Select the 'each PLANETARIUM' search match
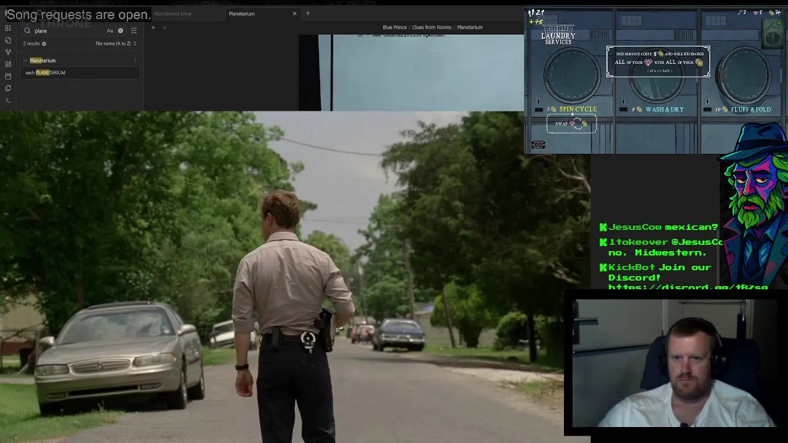This screenshot has height=443, width=788. (80, 73)
